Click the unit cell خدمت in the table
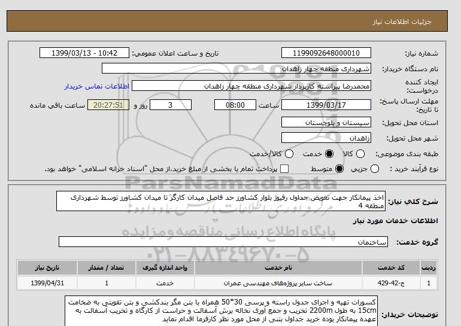This screenshot has width=461, height=326. [165, 283]
